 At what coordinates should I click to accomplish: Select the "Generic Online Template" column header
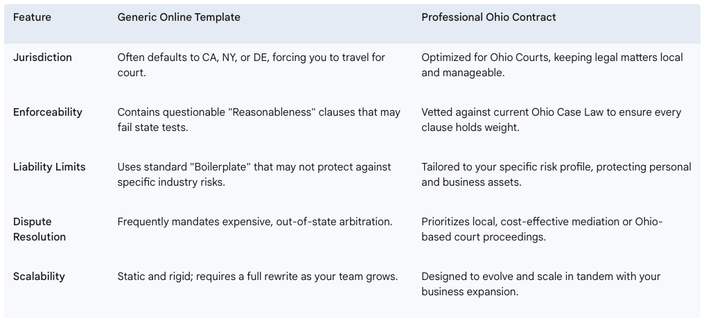(179, 17)
